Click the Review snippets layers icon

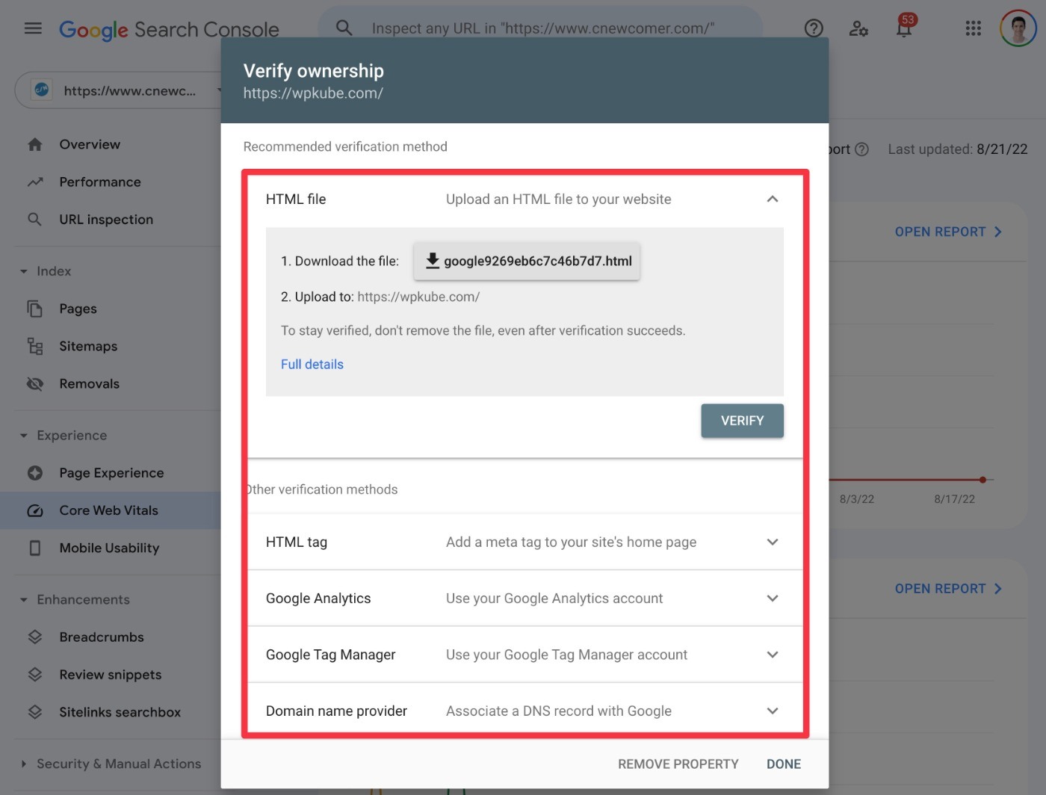tap(35, 675)
